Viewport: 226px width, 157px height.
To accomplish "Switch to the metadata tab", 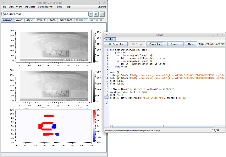I will pyautogui.click(x=66, y=20).
